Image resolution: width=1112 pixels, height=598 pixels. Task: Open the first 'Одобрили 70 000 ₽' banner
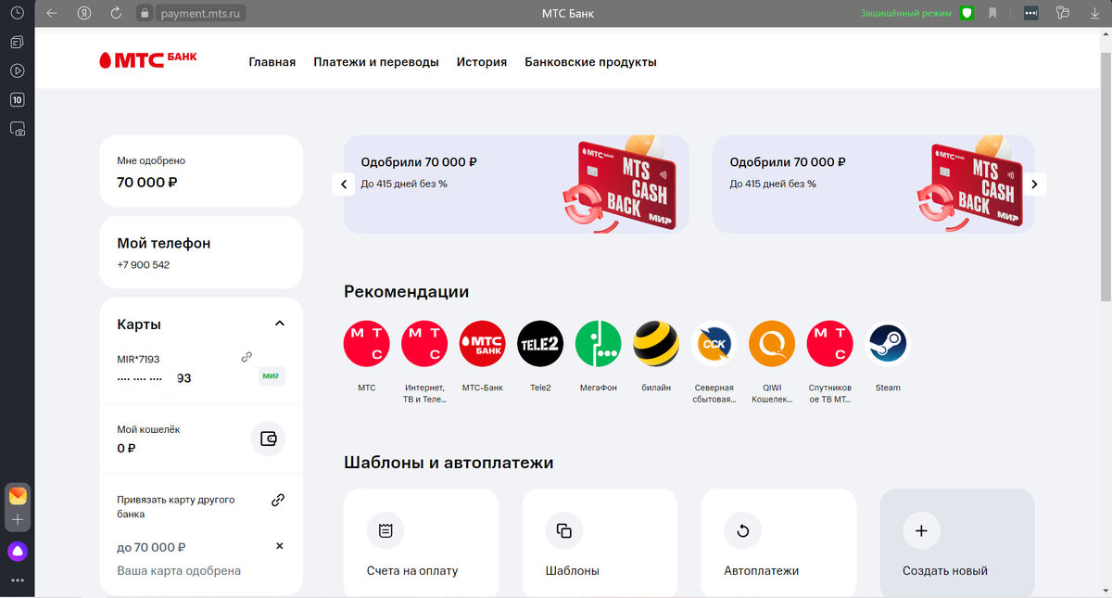516,184
